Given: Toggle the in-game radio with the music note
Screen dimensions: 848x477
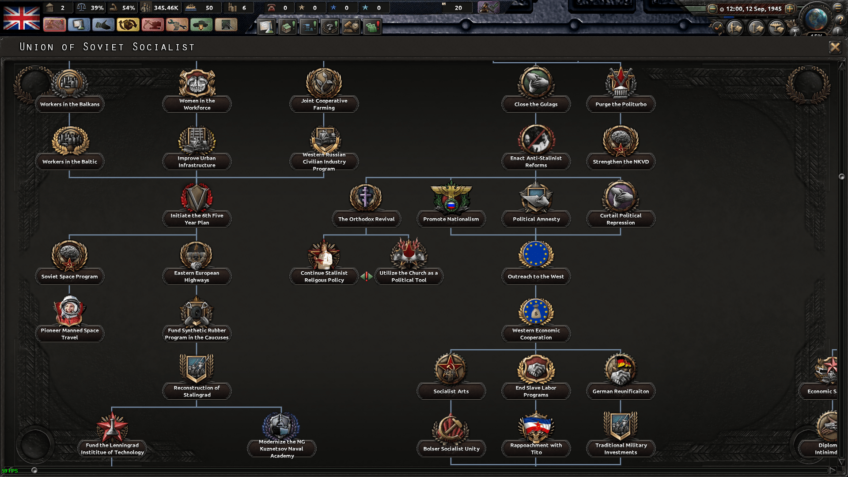Looking at the screenshot, I should [x=717, y=28].
